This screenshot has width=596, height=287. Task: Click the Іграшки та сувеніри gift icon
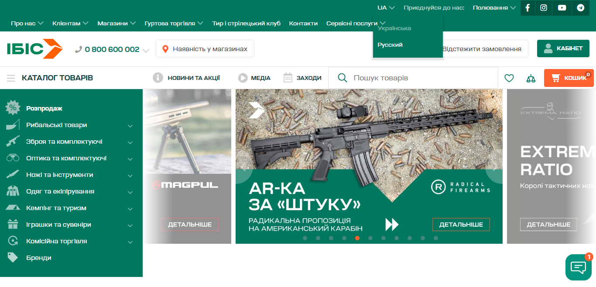(x=13, y=225)
